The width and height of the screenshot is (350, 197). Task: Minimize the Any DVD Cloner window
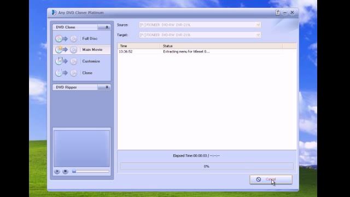pos(285,13)
